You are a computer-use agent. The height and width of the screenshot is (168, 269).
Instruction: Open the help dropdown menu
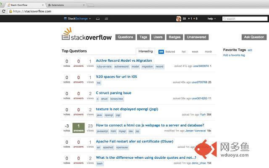(x=211, y=18)
